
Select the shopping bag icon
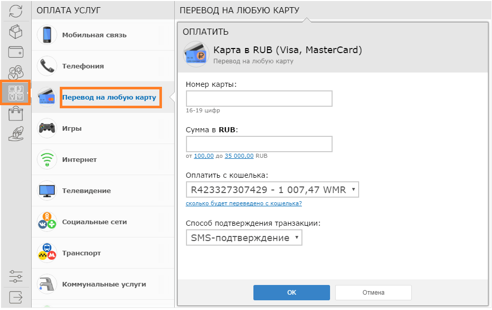point(16,113)
